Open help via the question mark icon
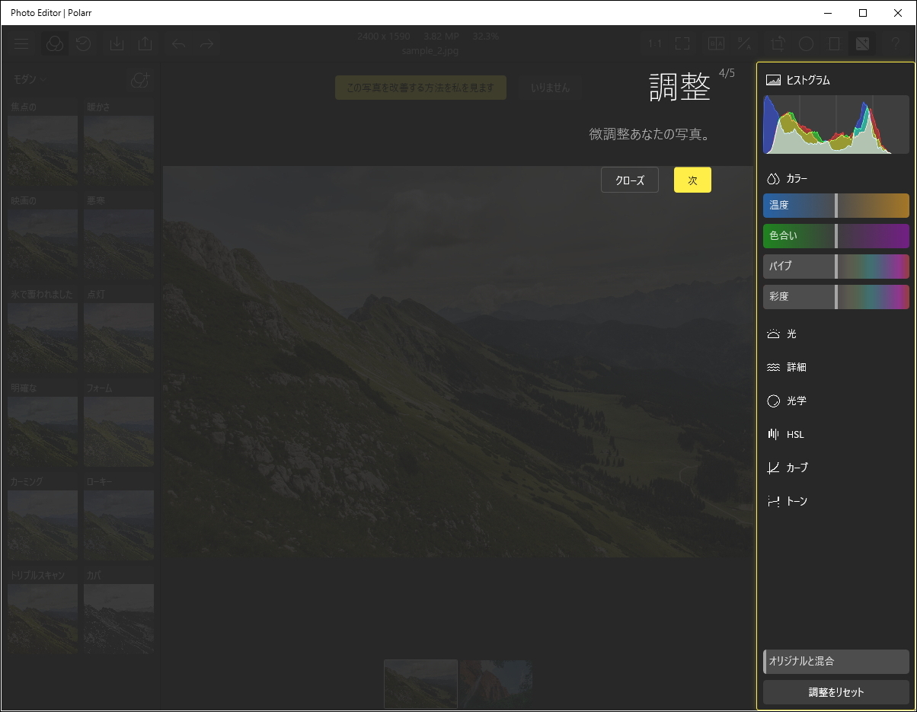 click(x=896, y=43)
